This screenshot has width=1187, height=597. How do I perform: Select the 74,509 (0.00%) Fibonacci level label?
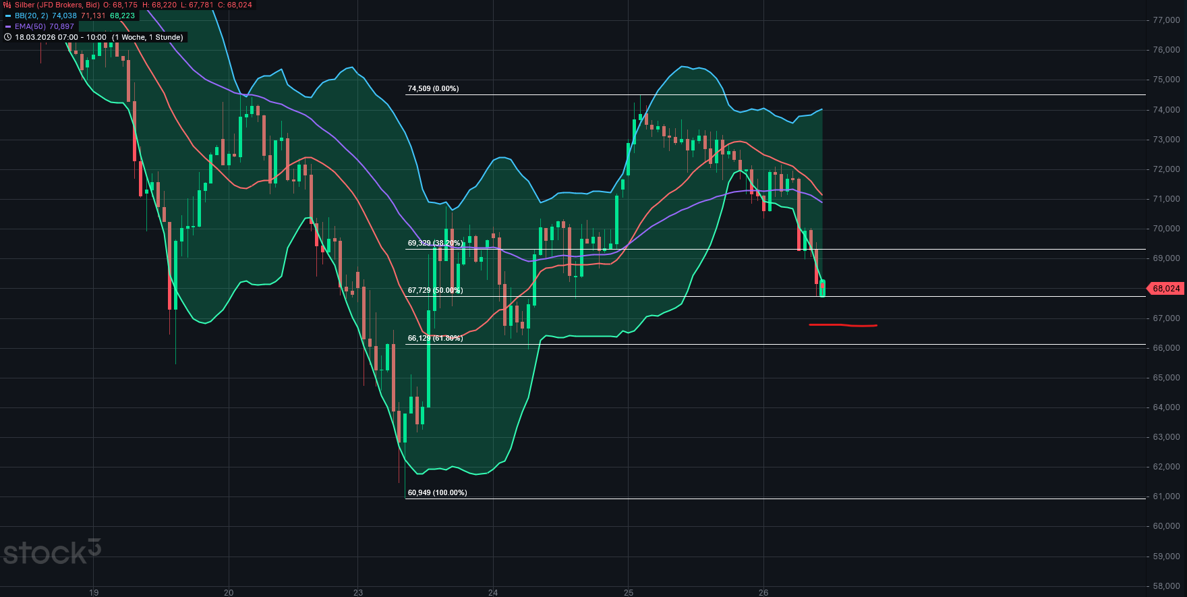pyautogui.click(x=433, y=88)
